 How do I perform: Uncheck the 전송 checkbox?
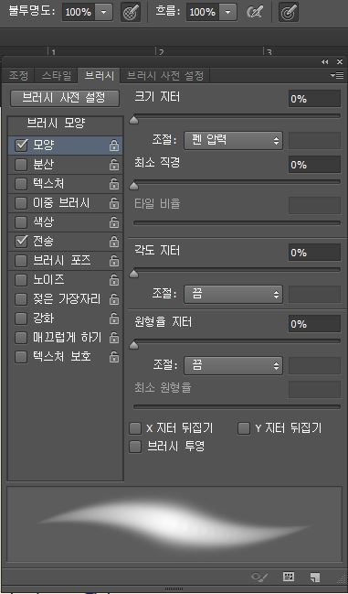pyautogui.click(x=21, y=242)
